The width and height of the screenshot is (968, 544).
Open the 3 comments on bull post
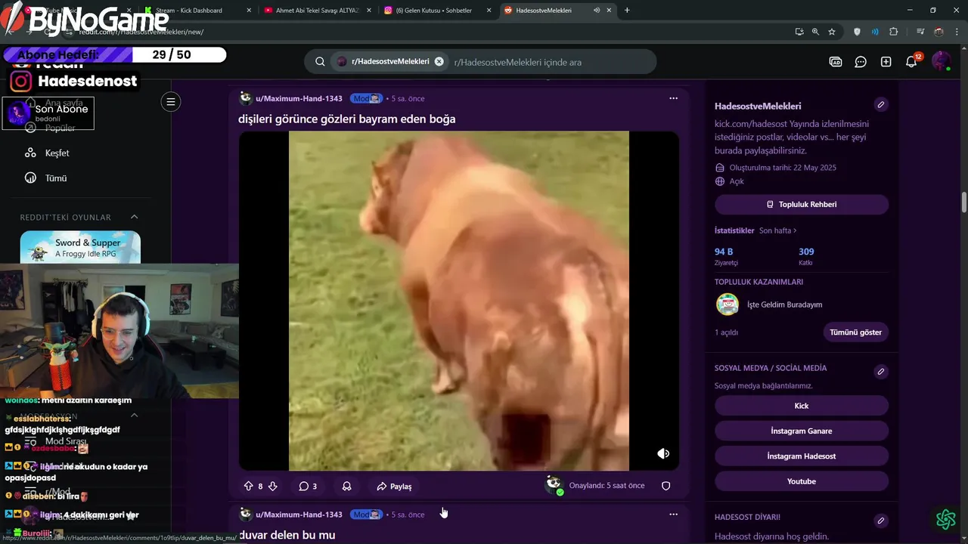tap(308, 487)
